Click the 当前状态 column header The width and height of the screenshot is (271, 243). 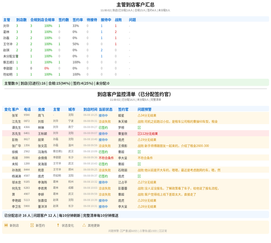point(106,110)
